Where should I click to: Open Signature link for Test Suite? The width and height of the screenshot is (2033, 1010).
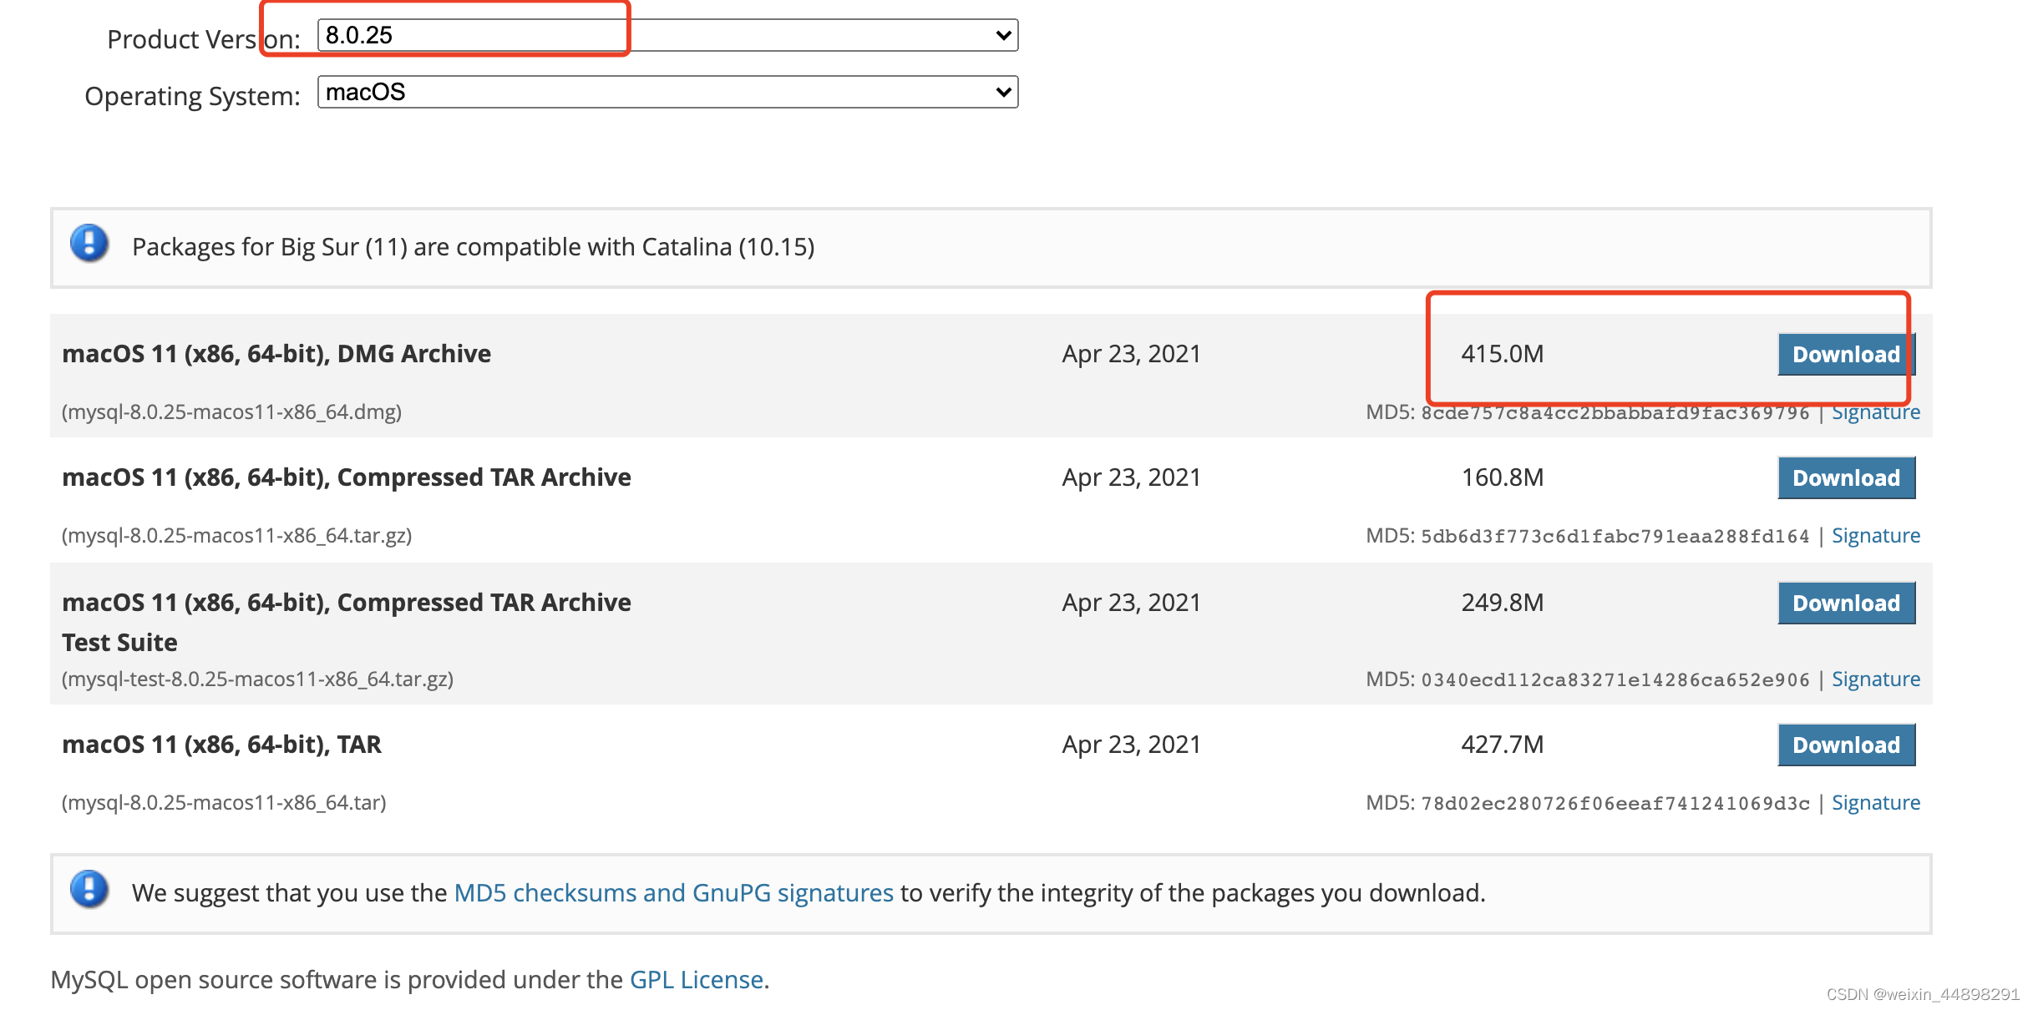click(x=1875, y=679)
